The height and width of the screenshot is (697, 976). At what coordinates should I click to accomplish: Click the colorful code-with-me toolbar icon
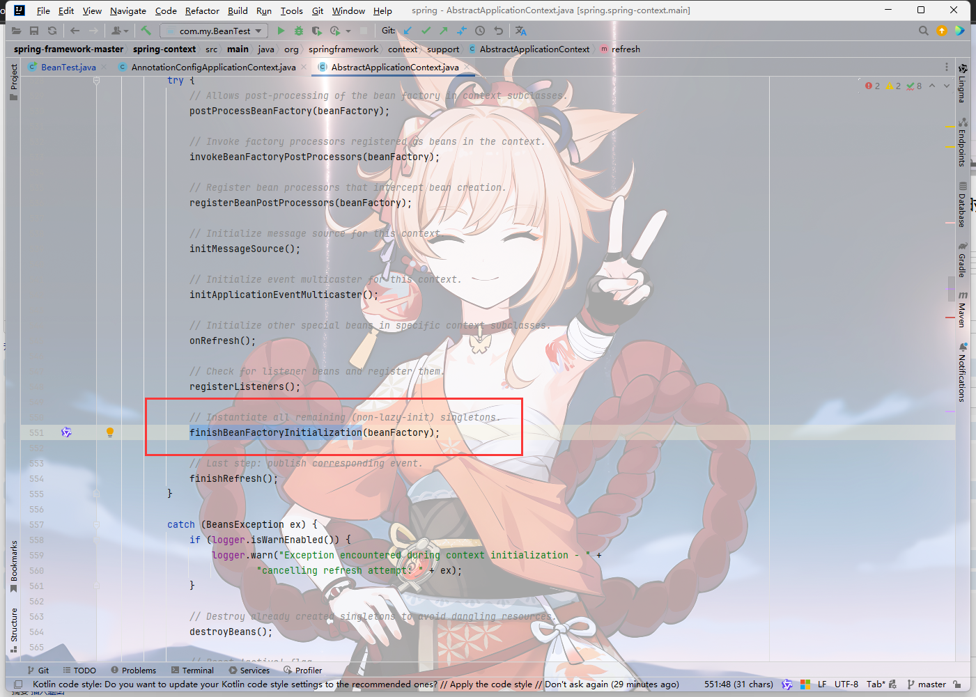click(x=960, y=31)
